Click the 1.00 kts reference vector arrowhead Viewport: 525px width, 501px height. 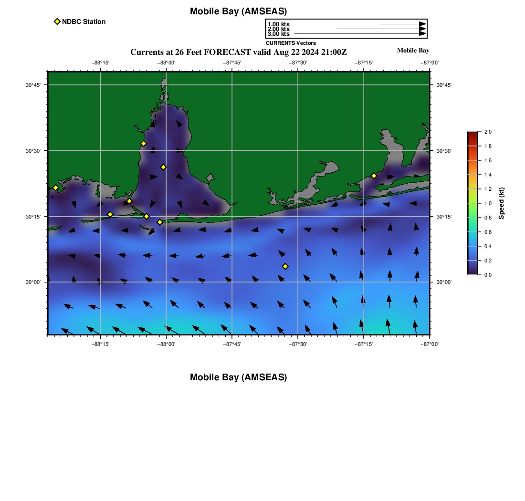click(422, 24)
